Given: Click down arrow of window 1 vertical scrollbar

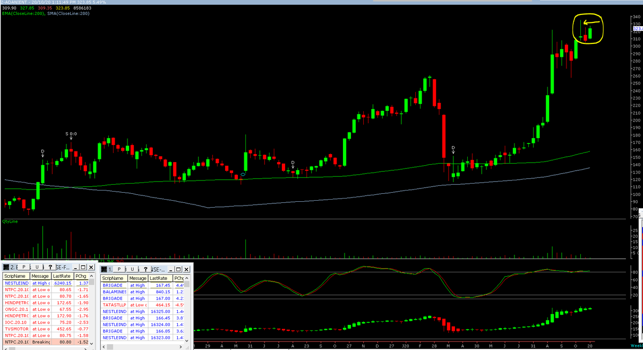Looking at the screenshot, I should coord(186,341).
